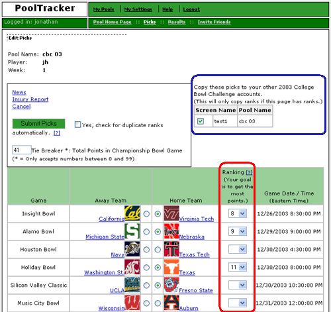
Task: Click the Submit Picks button
Action: click(x=38, y=124)
